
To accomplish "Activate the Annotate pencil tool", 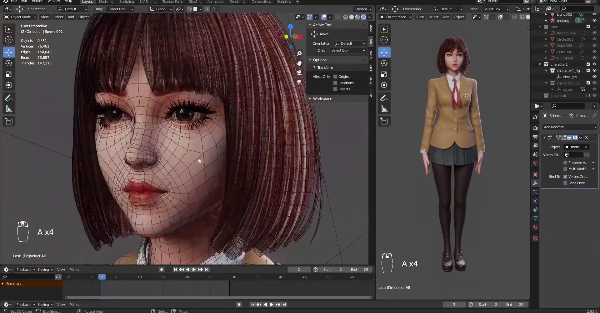I will [9, 98].
